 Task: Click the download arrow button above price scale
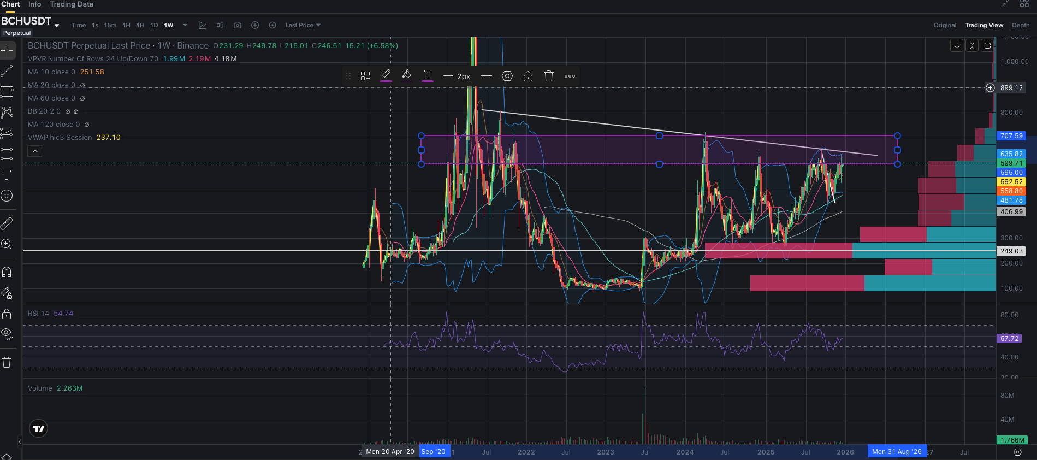[x=957, y=46]
